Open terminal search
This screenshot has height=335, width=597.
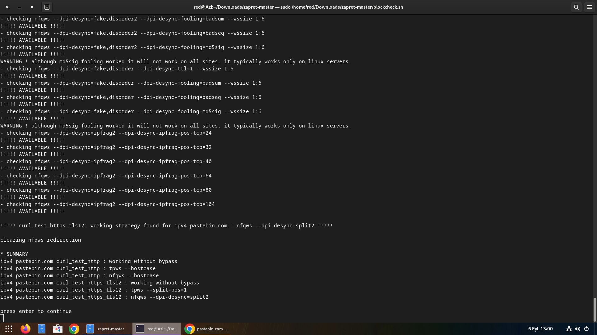point(576,7)
